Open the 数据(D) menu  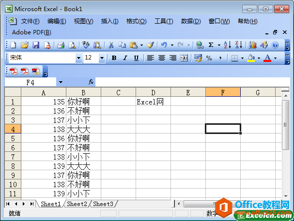[191, 21]
